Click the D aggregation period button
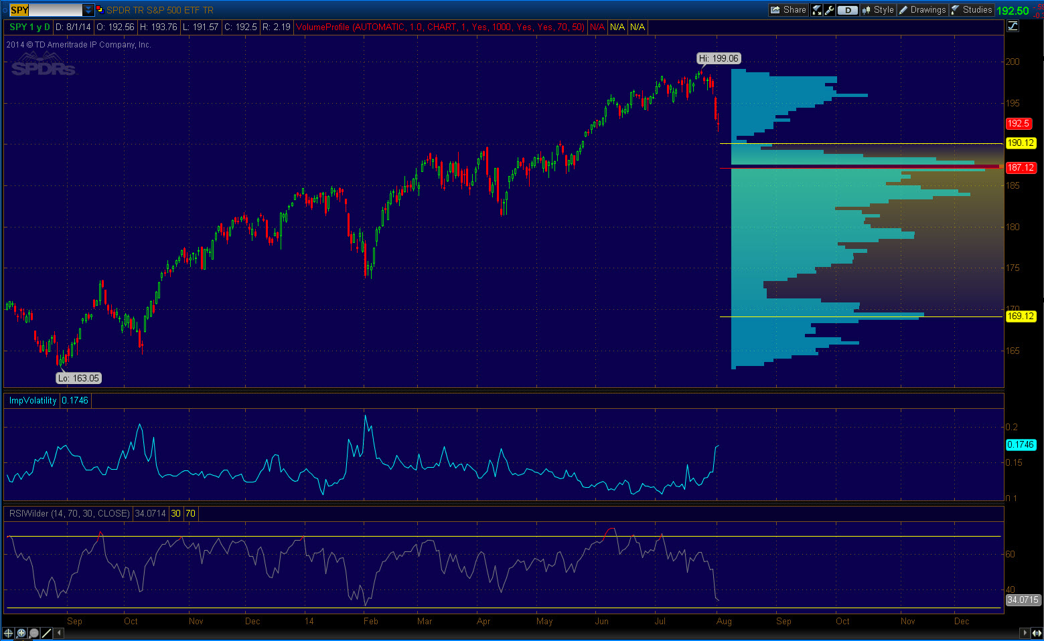1044x641 pixels. (x=848, y=10)
